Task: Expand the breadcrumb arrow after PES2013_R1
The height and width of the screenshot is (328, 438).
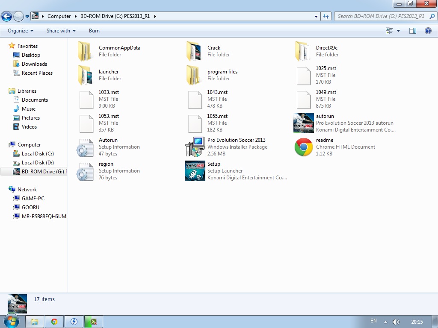Action: point(155,16)
